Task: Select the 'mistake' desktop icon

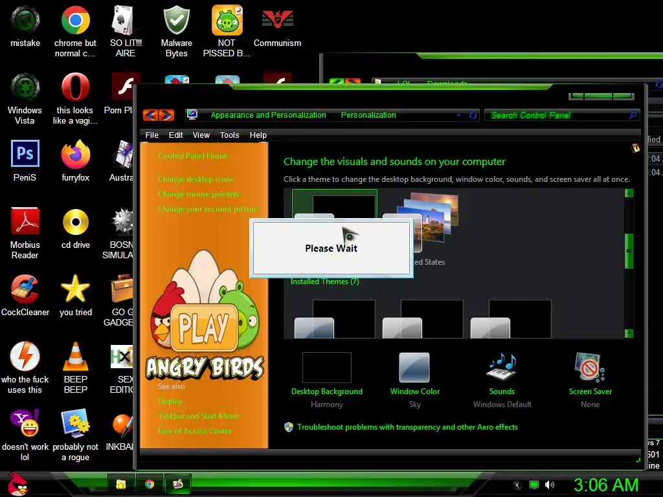Action: [25, 26]
